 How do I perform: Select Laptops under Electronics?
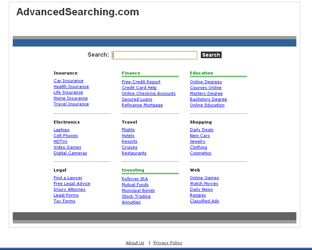click(62, 130)
